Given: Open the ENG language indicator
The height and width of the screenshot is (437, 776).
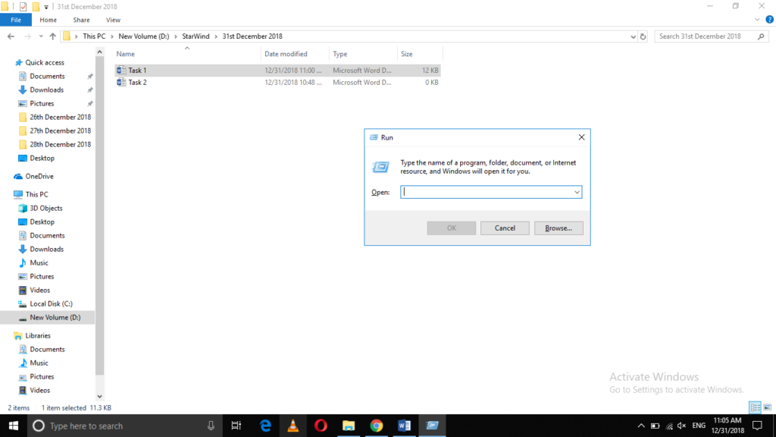Looking at the screenshot, I should [x=699, y=426].
